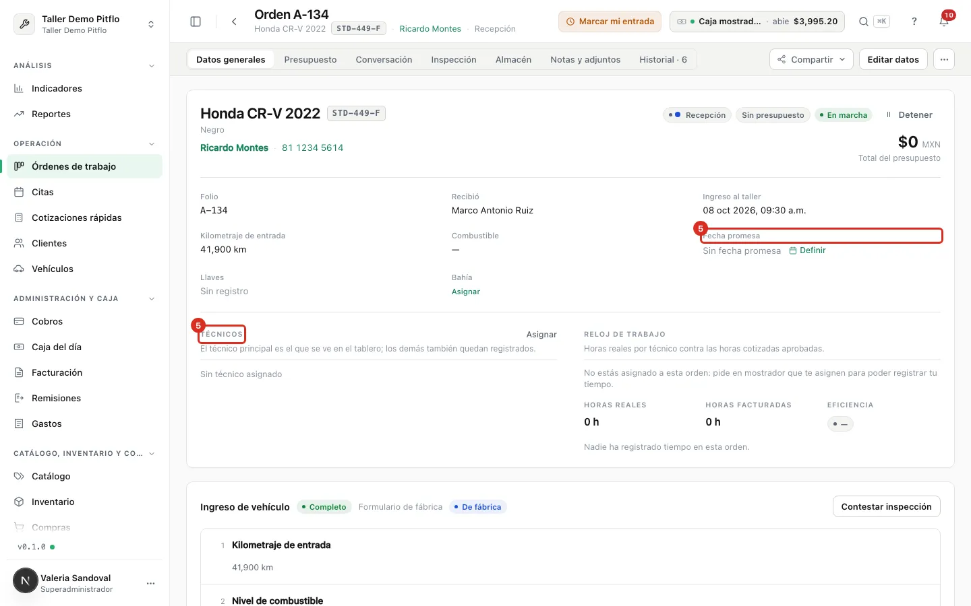Open Facturación in the sidebar
The image size is (971, 606).
pos(85,372)
